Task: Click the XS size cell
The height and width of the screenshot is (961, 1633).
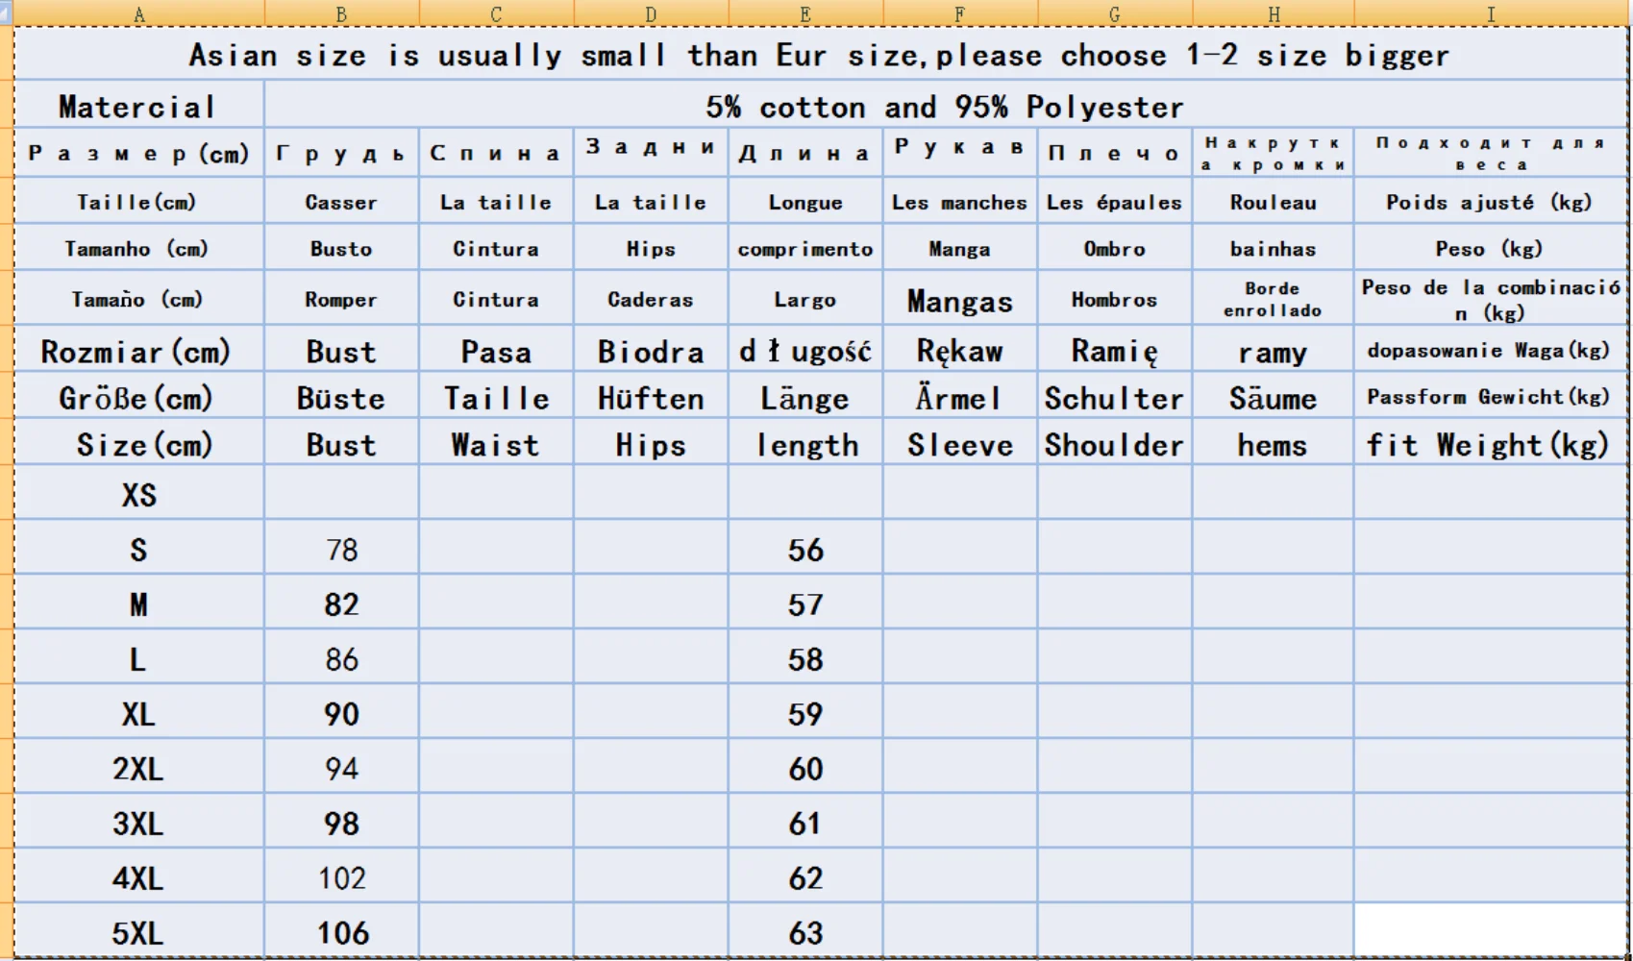Action: [138, 494]
